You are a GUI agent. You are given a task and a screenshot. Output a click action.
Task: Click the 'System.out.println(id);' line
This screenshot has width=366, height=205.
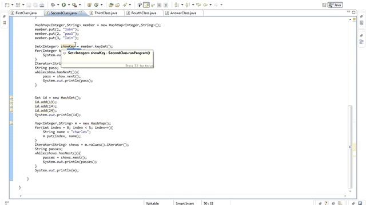tap(58, 115)
